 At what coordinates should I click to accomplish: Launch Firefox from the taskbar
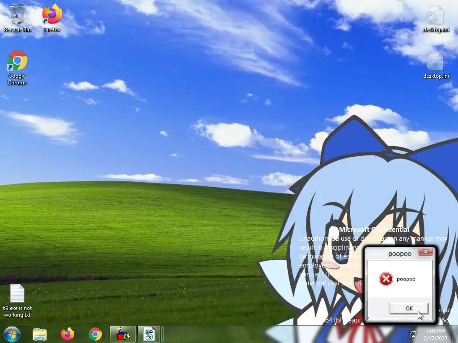coord(68,335)
